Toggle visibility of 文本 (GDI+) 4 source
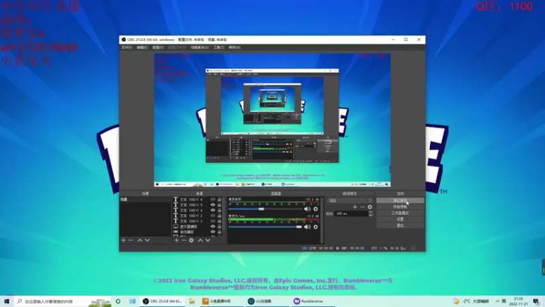Screen dimensions: 545x307 pos(213,210)
